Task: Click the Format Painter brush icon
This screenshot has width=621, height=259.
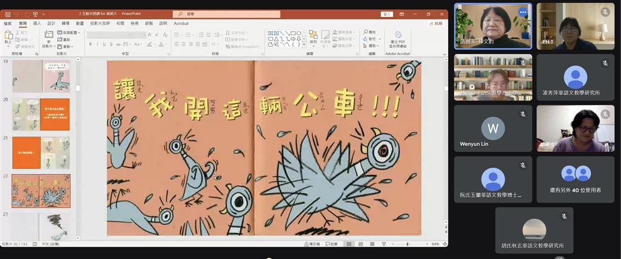Action: tap(18, 46)
